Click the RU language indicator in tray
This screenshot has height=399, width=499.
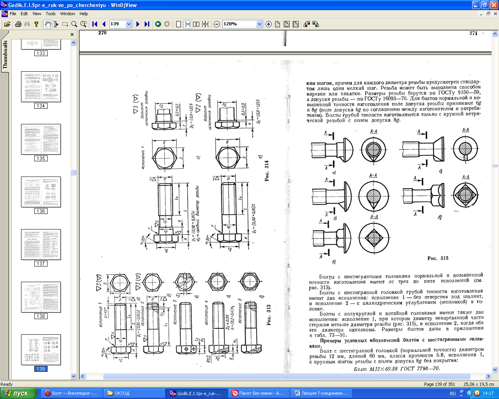click(x=453, y=394)
